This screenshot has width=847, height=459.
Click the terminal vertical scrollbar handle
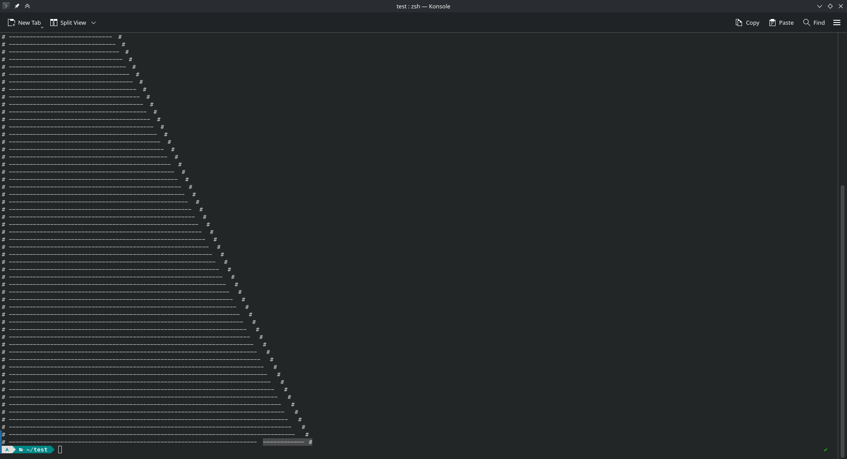tap(842, 321)
